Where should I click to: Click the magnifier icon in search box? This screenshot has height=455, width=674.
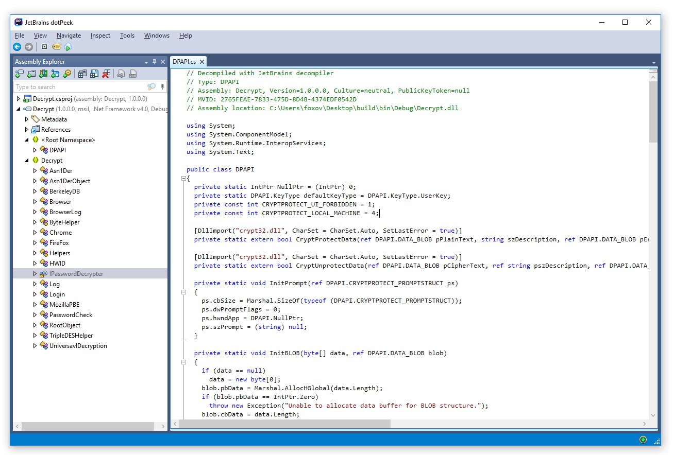pyautogui.click(x=151, y=87)
